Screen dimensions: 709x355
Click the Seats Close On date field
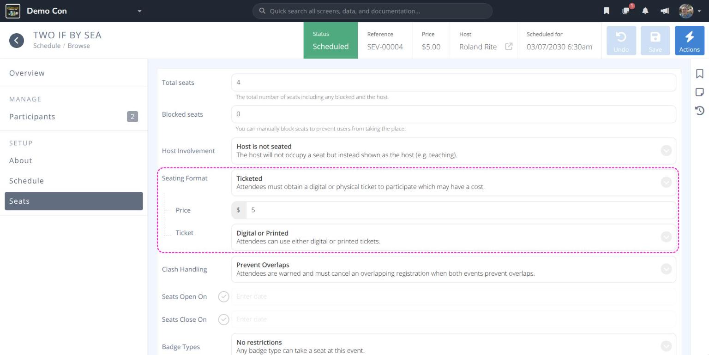coord(454,319)
